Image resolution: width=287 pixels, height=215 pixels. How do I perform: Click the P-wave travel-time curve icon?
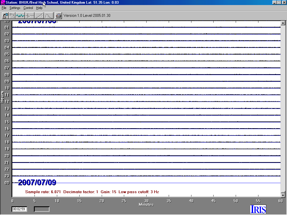[x=39, y=15]
